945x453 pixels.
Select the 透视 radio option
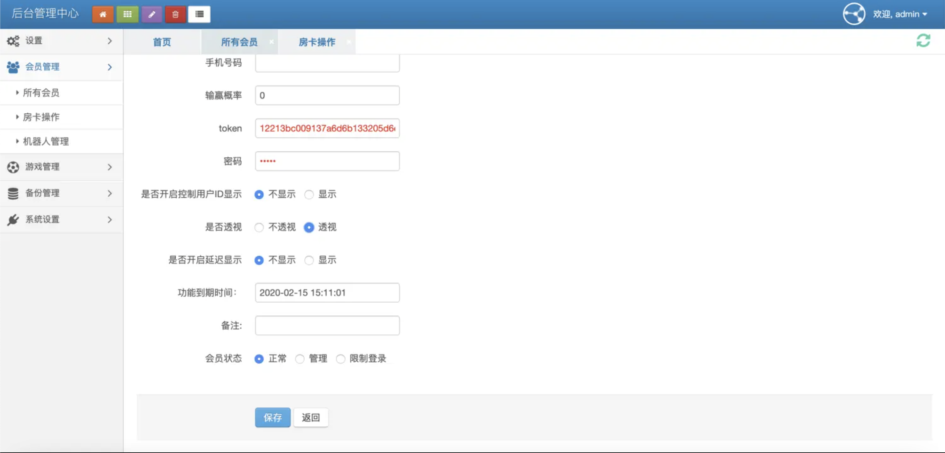pyautogui.click(x=309, y=227)
